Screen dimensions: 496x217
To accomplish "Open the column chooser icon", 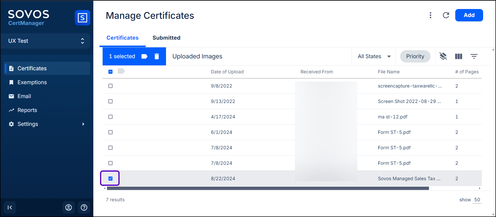I will (x=458, y=56).
